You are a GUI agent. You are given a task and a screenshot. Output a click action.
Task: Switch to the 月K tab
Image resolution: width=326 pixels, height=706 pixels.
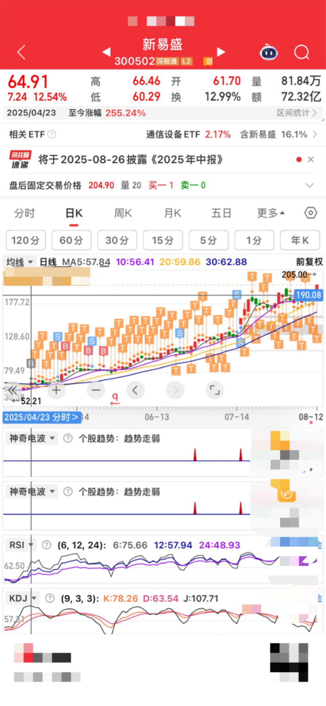(172, 213)
